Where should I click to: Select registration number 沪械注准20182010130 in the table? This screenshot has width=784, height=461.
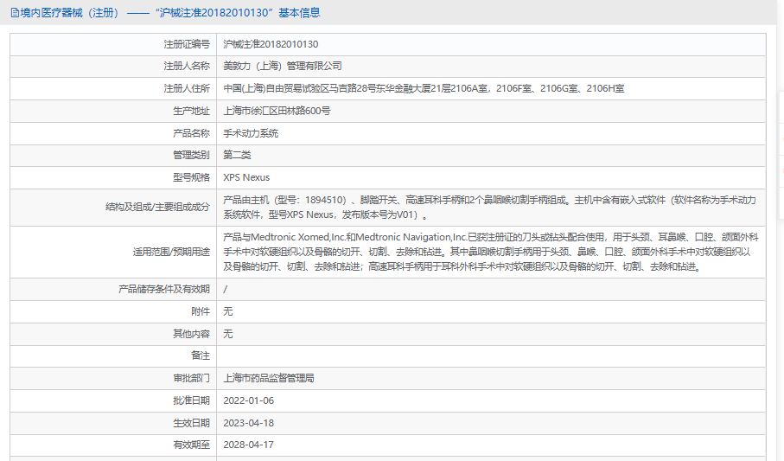[270, 43]
